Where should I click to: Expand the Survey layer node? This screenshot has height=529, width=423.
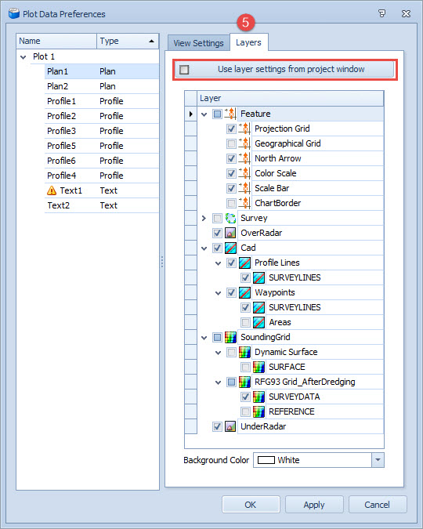tap(204, 219)
